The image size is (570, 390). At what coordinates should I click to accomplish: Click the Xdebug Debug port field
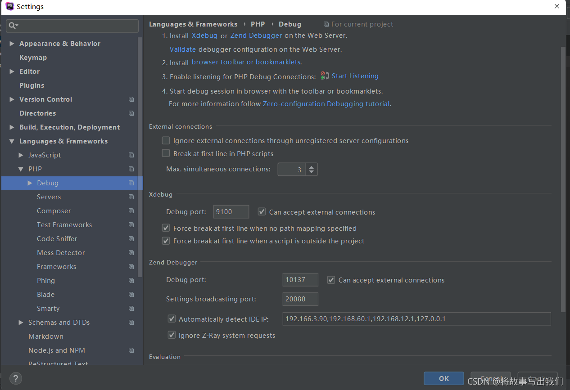point(231,212)
